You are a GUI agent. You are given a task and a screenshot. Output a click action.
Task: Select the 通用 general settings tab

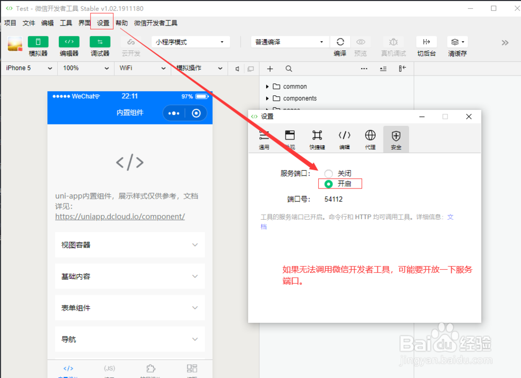coord(264,140)
